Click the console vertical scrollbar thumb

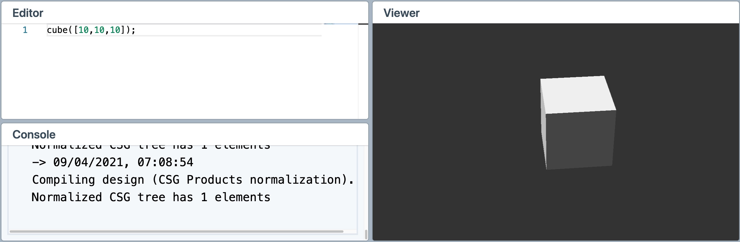(366, 234)
